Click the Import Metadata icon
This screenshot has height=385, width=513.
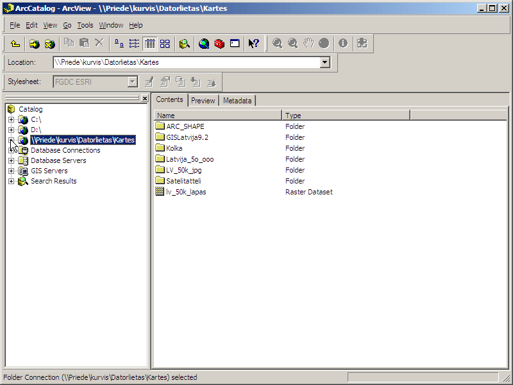coord(196,82)
